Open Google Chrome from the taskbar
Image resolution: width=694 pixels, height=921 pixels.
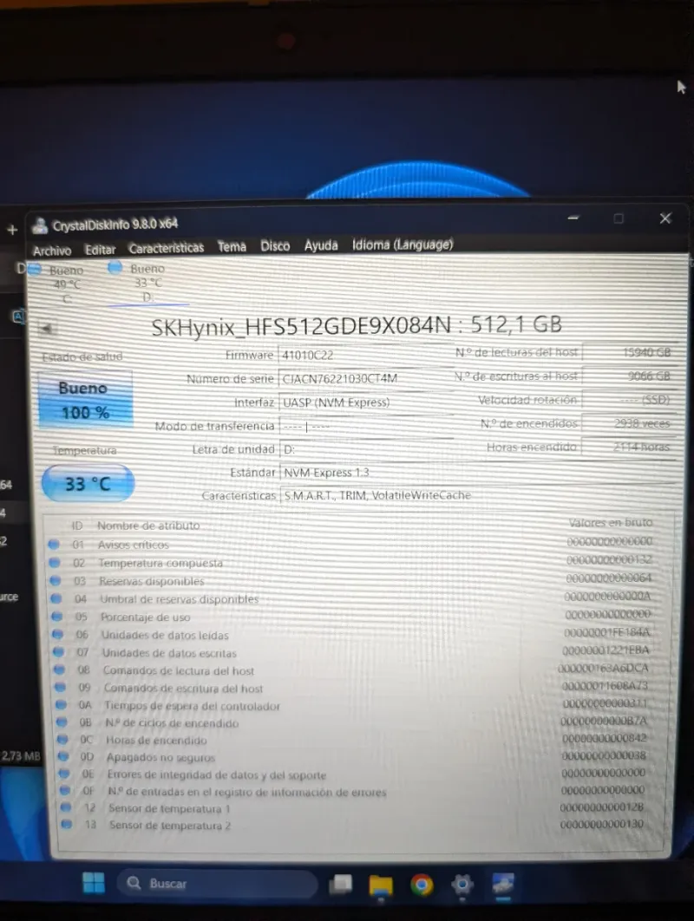coord(422,885)
